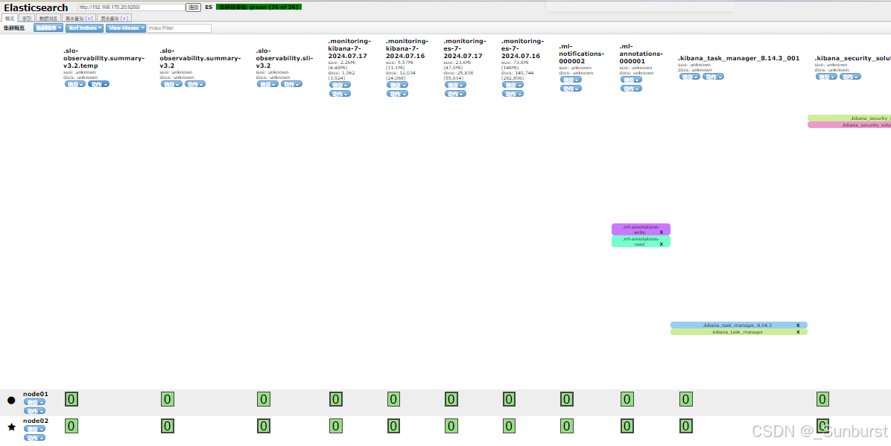Open node01 shard 0 of .slo-observability.summary-v3.2
The height and width of the screenshot is (446, 891).
tap(167, 399)
